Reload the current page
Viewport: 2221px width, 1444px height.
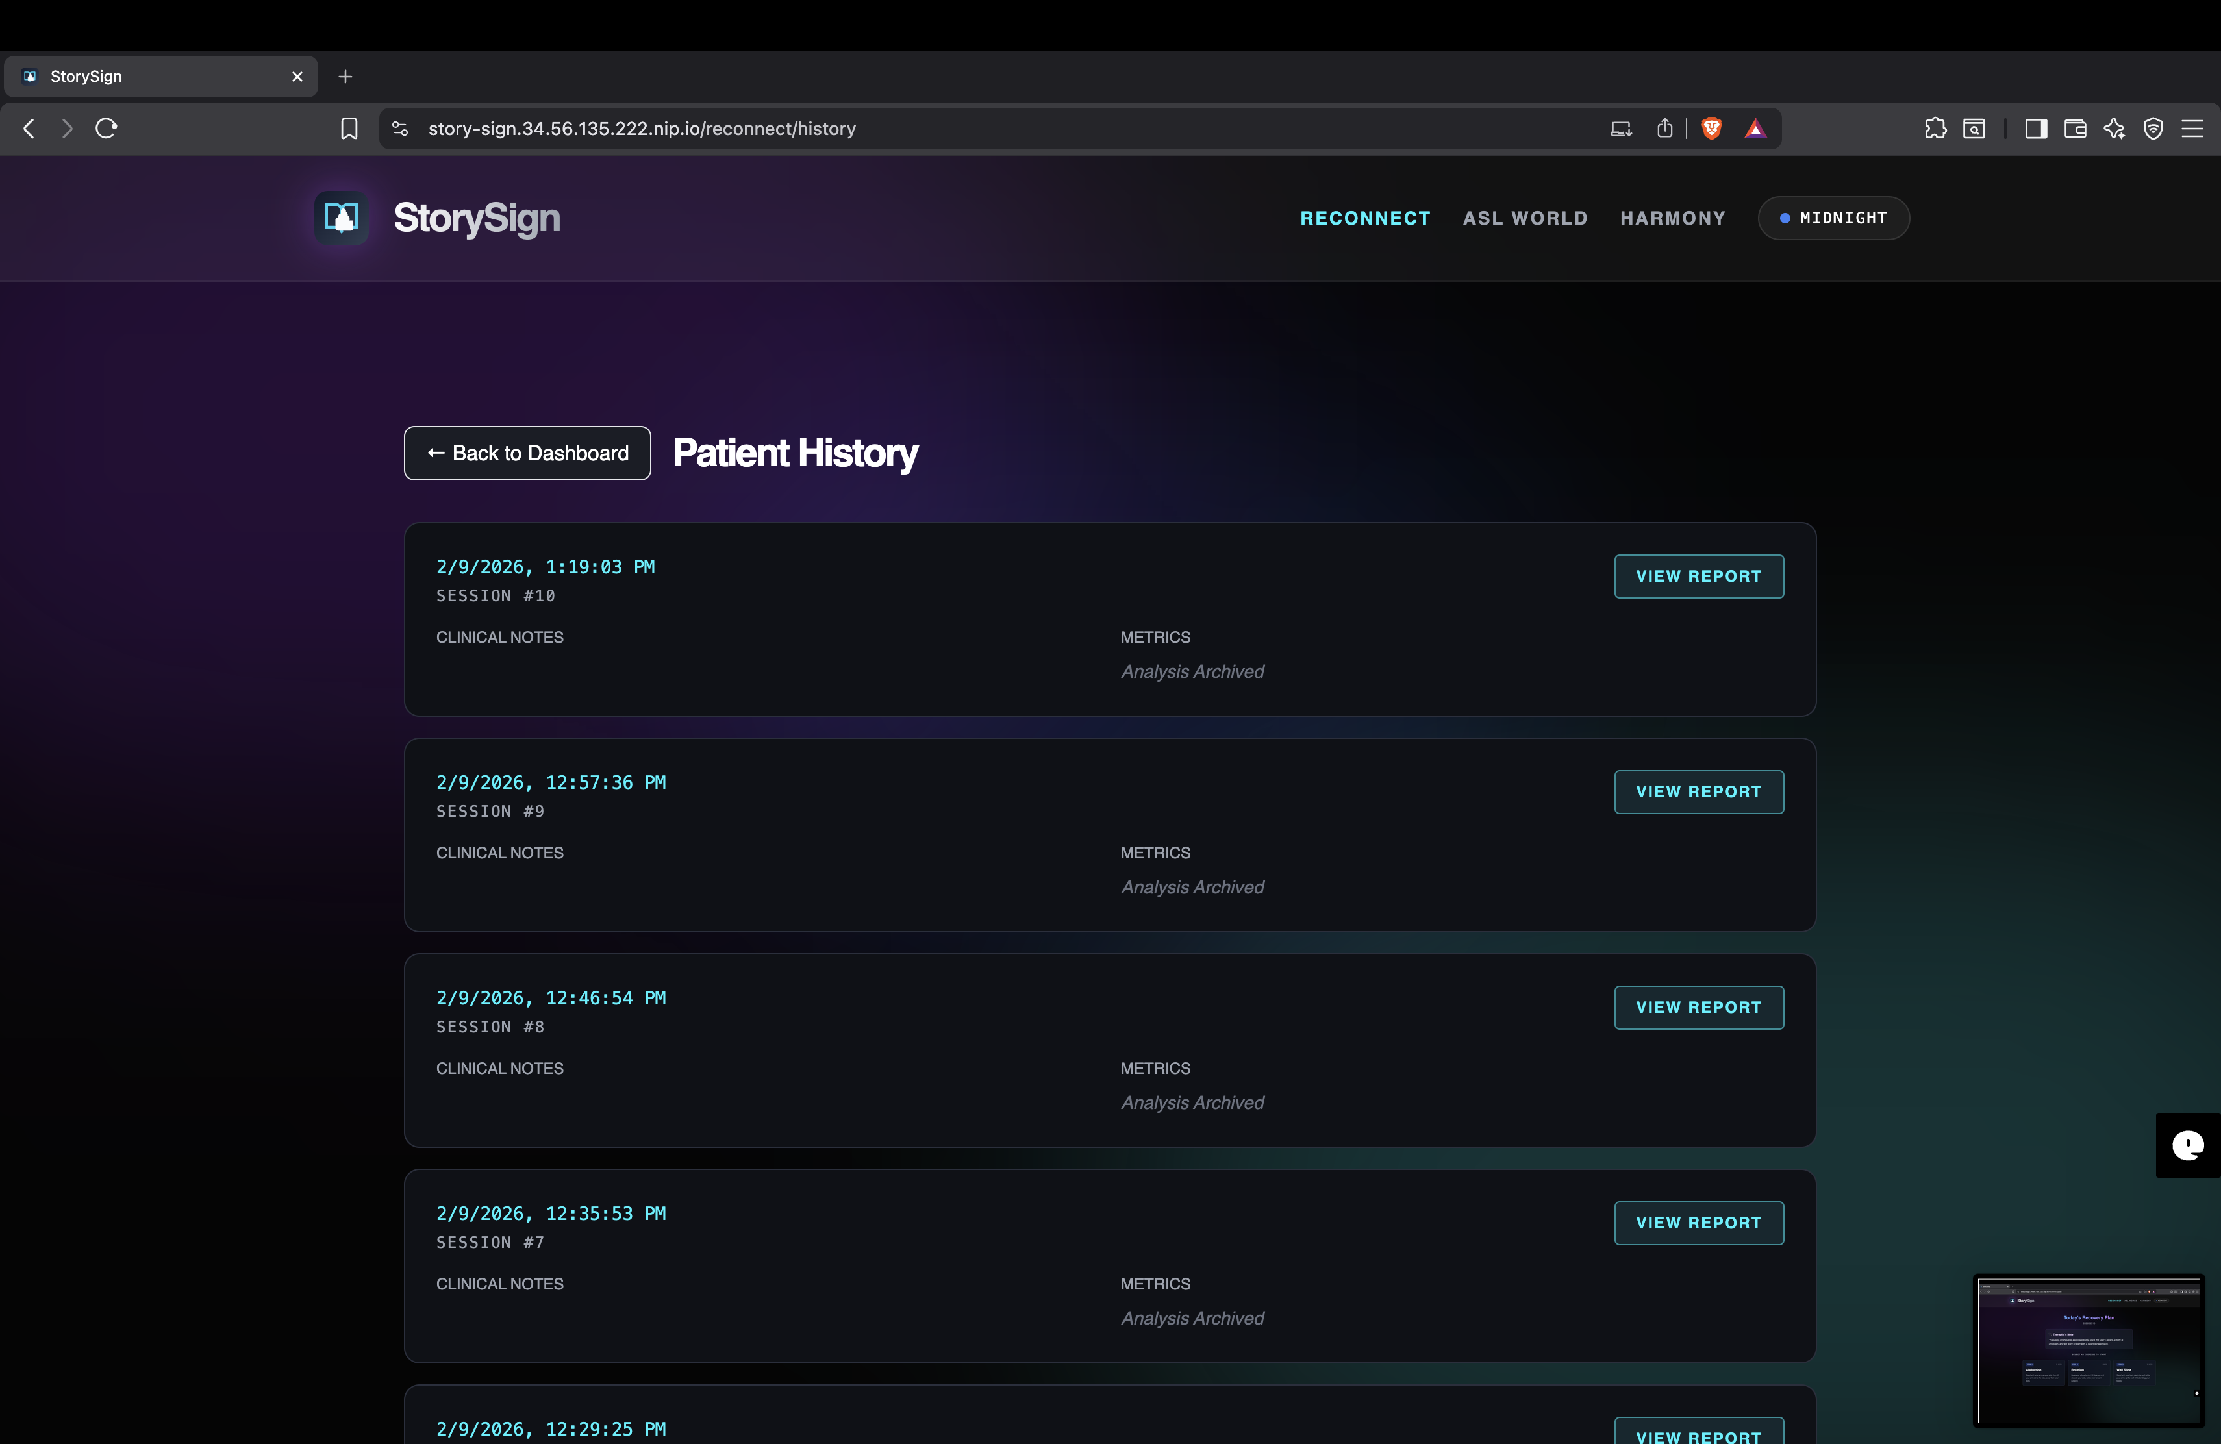coord(107,129)
